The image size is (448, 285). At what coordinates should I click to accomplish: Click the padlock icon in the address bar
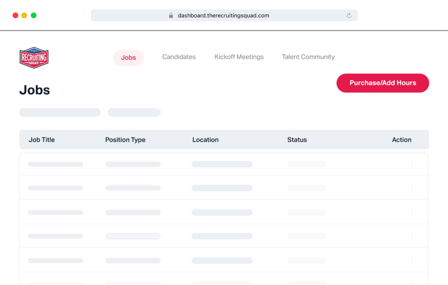pyautogui.click(x=171, y=15)
